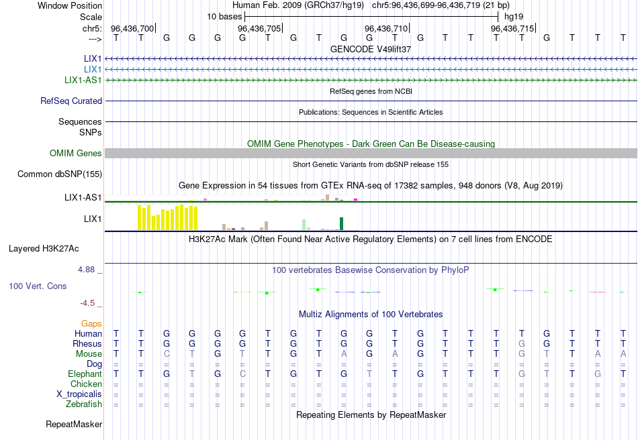
Task: Click the light blue LIX1 transcript line
Action: coord(371,70)
